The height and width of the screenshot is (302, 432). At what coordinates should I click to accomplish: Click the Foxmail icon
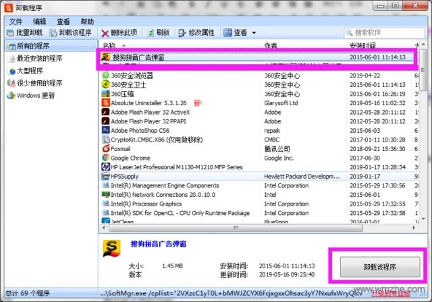(106, 148)
